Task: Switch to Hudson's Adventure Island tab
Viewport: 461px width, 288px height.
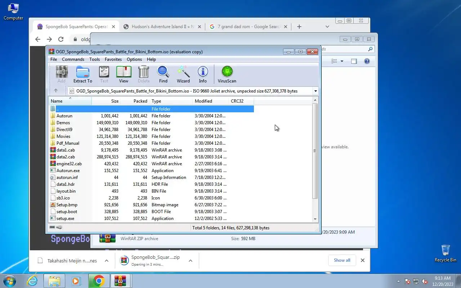Action: coord(162,27)
